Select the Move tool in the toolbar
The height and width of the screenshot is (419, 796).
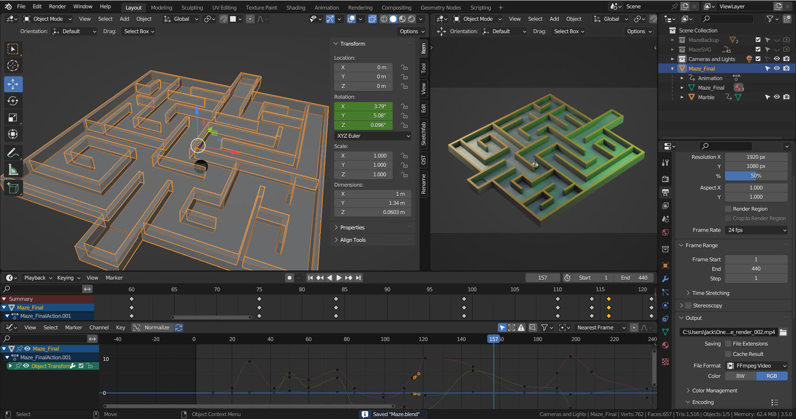pyautogui.click(x=13, y=84)
